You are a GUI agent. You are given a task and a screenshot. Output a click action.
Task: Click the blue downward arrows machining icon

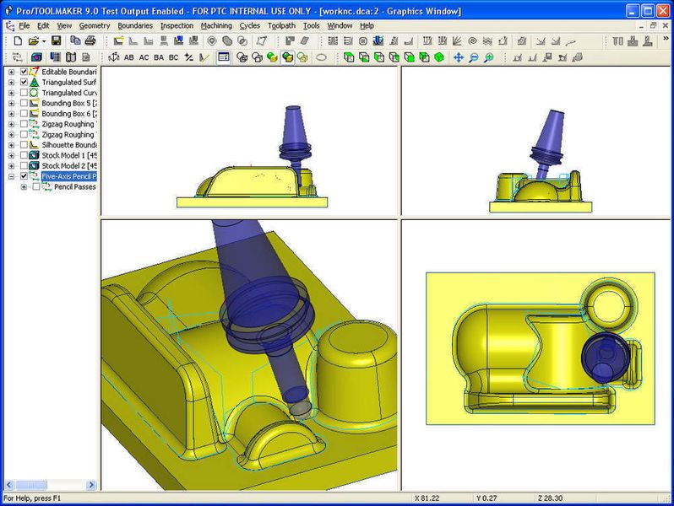(x=378, y=41)
